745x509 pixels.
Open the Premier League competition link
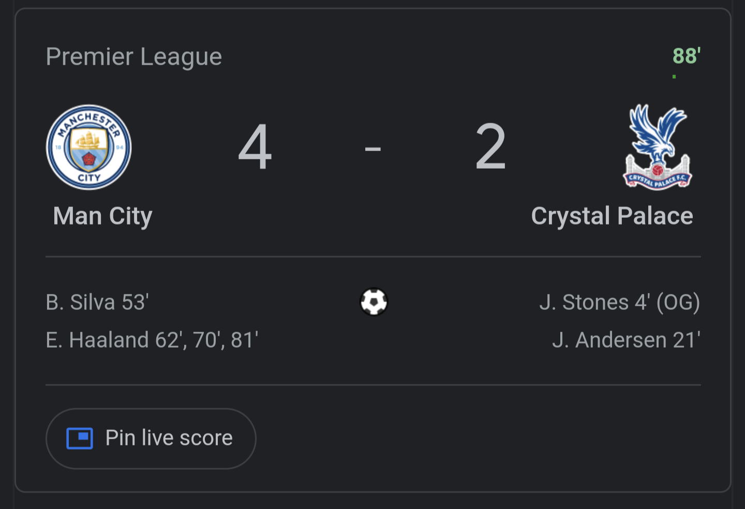pos(134,56)
